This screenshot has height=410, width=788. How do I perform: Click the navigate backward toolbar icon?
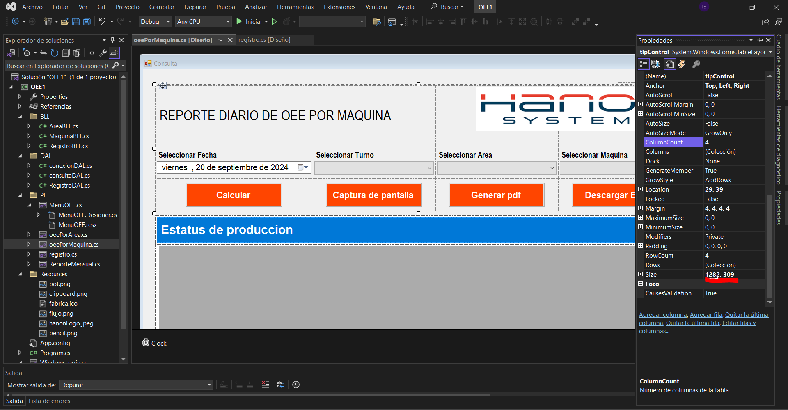[15, 21]
